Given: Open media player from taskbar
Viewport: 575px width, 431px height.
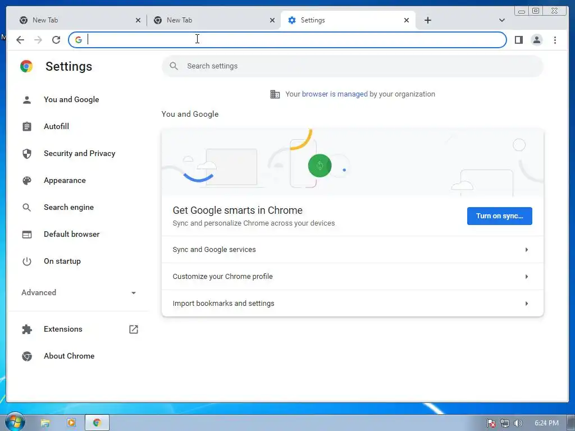Looking at the screenshot, I should pos(71,423).
